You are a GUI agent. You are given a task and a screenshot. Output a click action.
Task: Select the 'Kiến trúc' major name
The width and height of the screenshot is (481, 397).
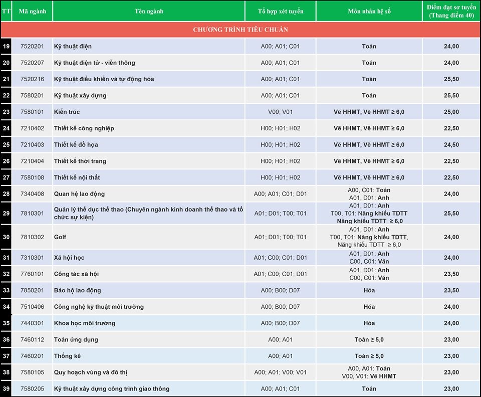click(x=67, y=112)
